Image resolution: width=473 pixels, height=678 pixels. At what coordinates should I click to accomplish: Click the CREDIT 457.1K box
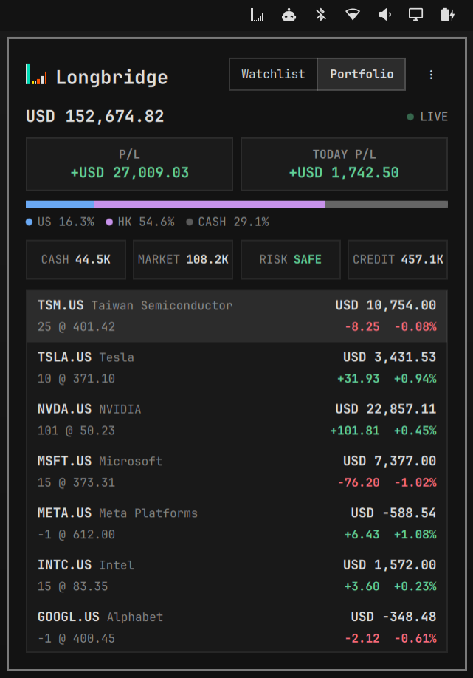(x=398, y=259)
